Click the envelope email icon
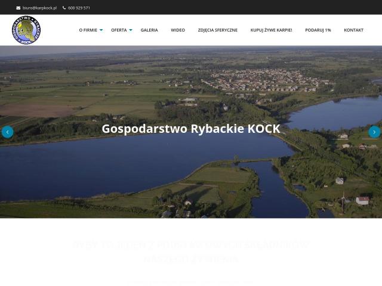 (19, 8)
